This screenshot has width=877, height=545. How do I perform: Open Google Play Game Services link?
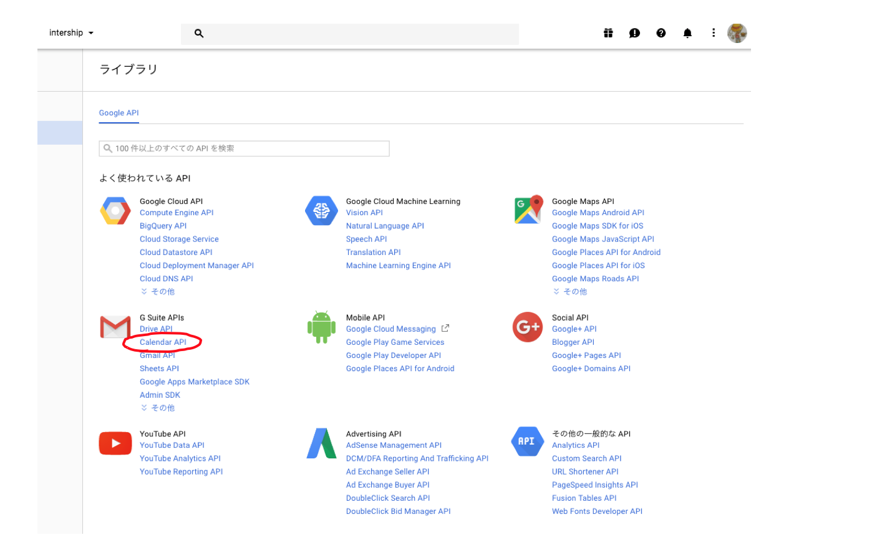(x=395, y=342)
